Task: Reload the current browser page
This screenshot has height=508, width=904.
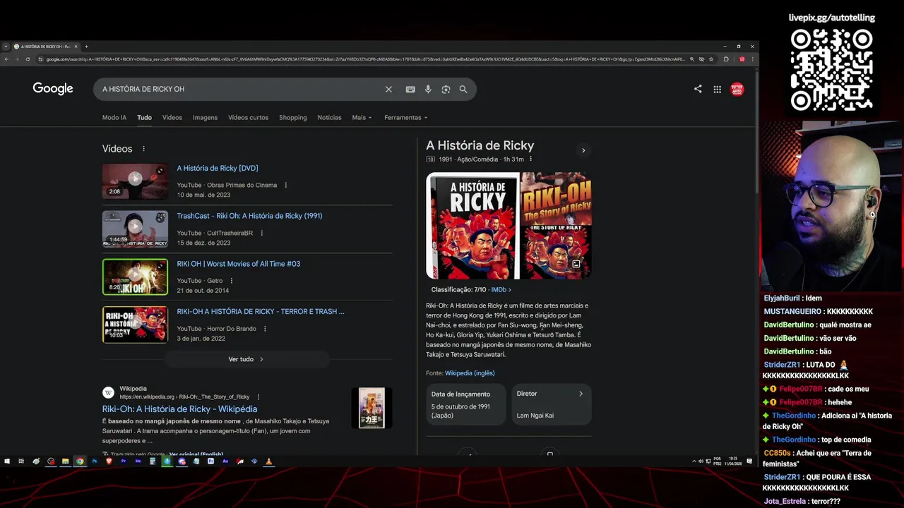Action: click(28, 59)
